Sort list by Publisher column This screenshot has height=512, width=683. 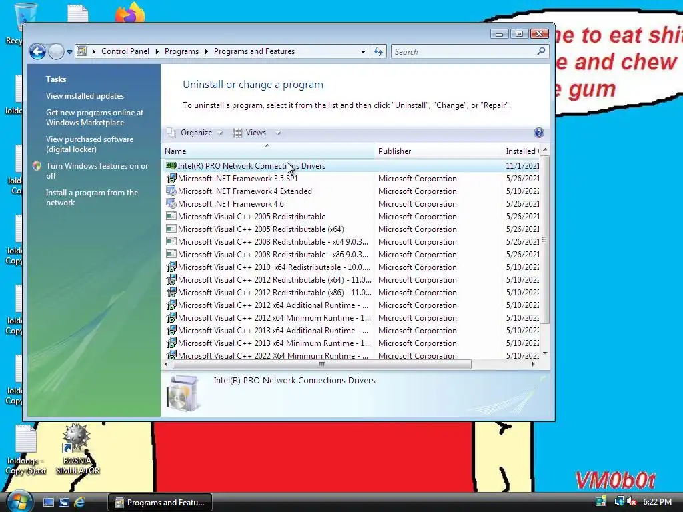tap(438, 151)
